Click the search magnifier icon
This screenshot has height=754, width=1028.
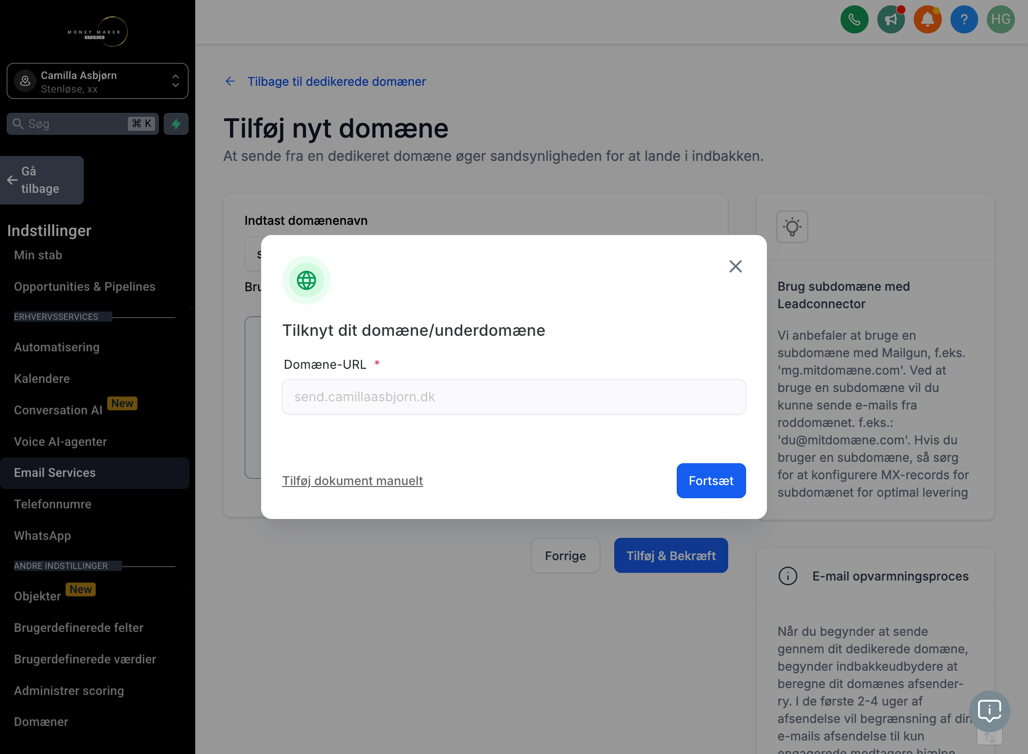click(x=18, y=124)
